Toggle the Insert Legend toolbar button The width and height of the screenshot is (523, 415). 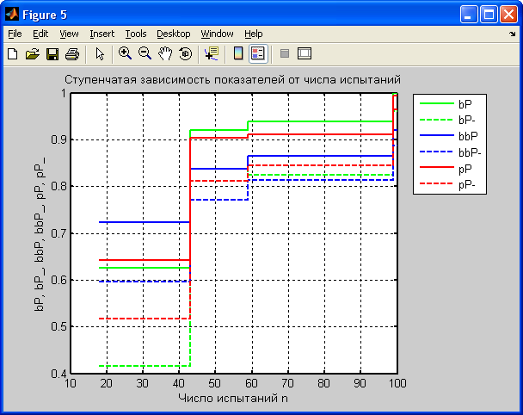click(258, 53)
